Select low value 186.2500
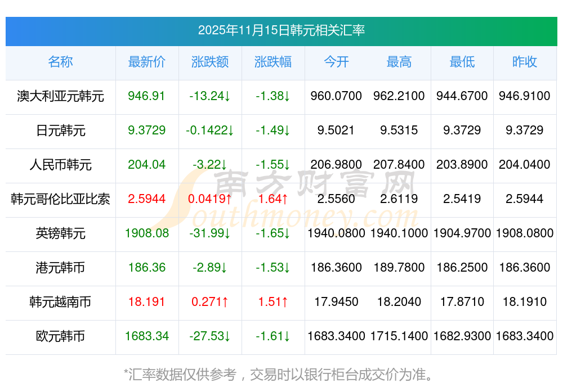Screen dimensions: 563x392 click(x=462, y=268)
